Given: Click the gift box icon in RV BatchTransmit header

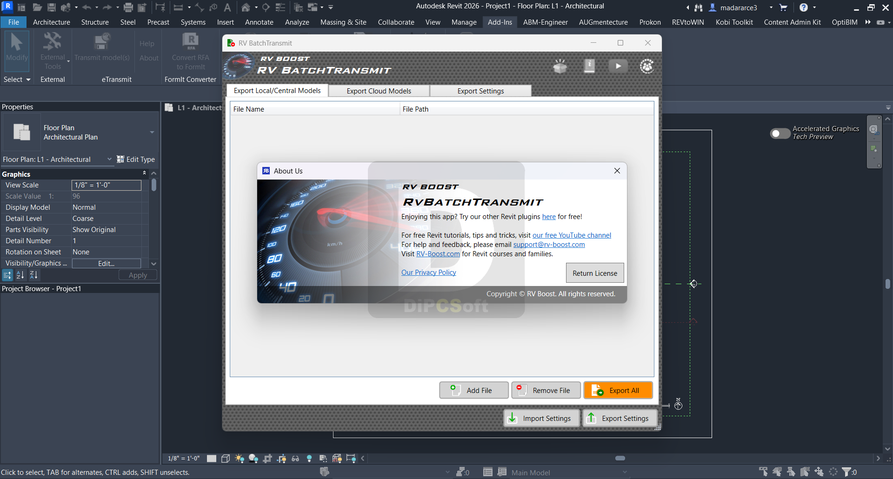Looking at the screenshot, I should point(560,66).
